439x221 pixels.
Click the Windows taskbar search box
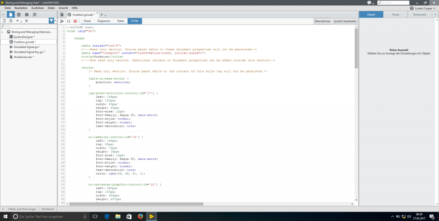(x=50, y=216)
